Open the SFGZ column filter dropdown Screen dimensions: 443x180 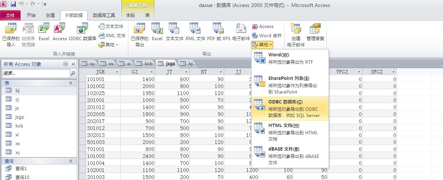pyautogui.click(x=393, y=72)
